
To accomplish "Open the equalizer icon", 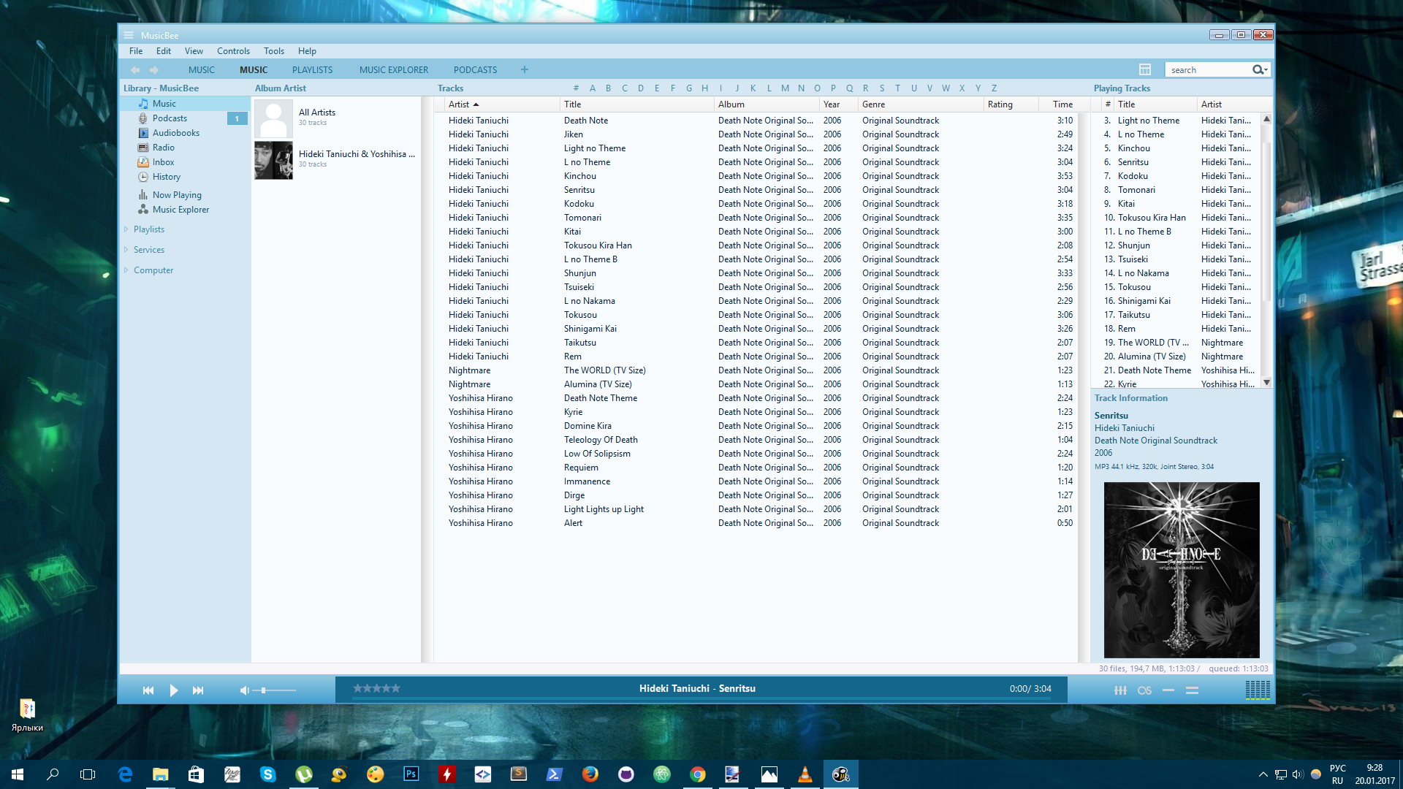I will click(x=1120, y=690).
